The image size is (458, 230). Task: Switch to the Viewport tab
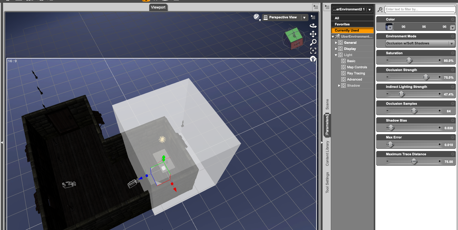tap(158, 7)
